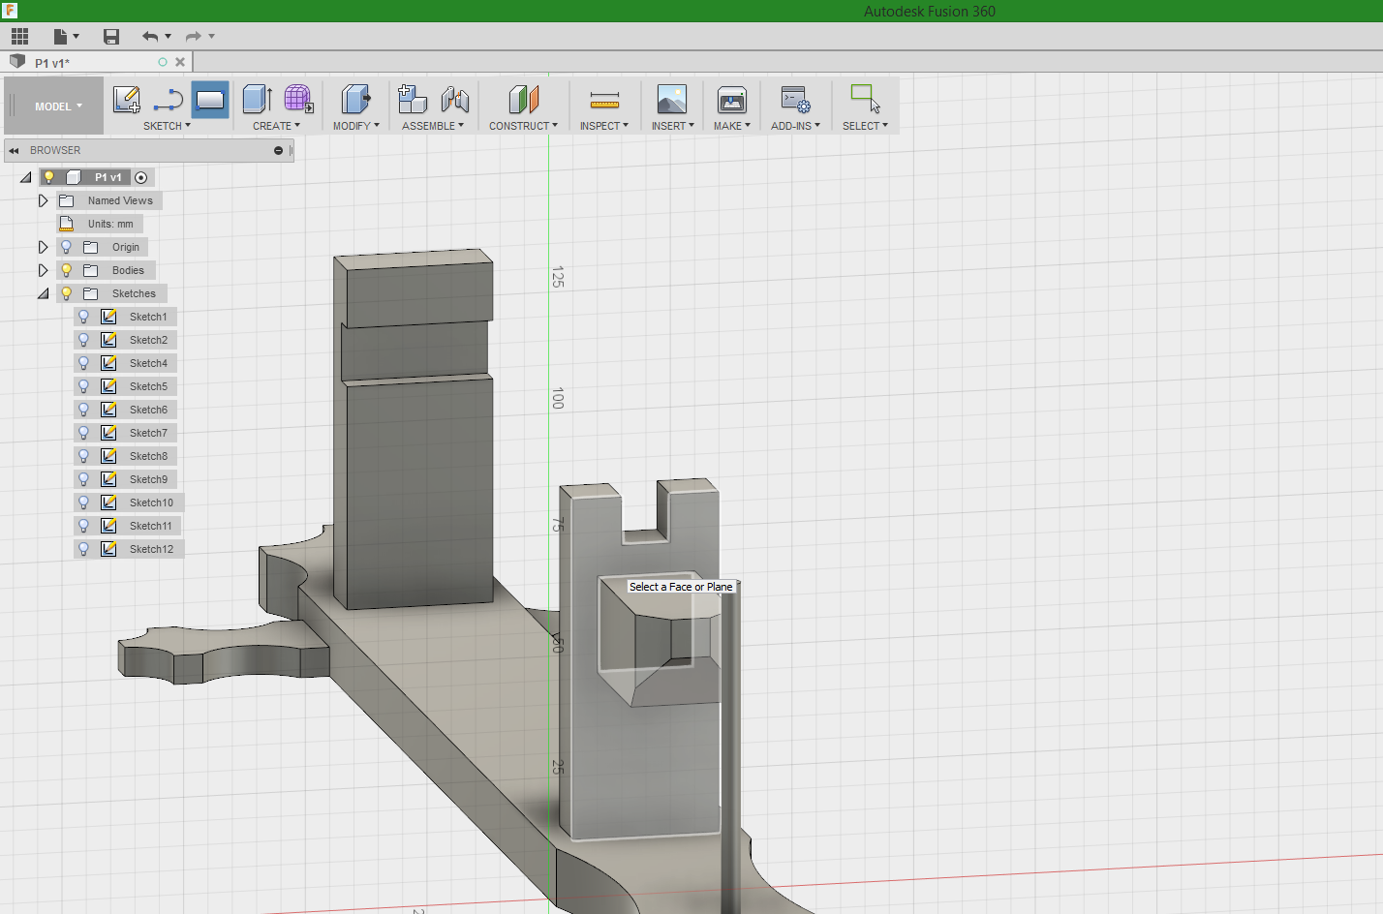Open the File icon dropdown arrow
The image size is (1383, 914).
pos(76,37)
